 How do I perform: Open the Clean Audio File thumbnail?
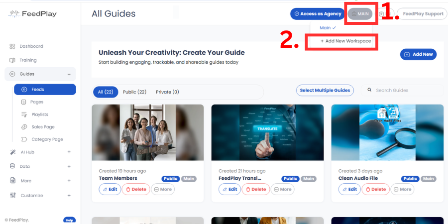(x=387, y=132)
